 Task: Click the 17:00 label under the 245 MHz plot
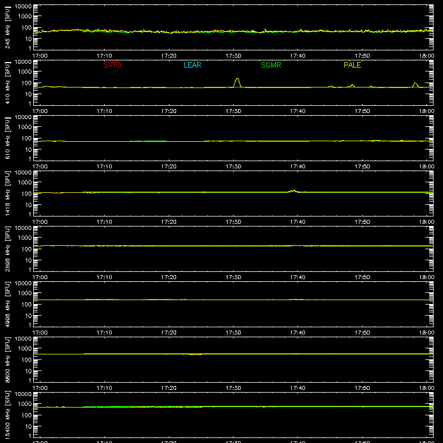40,56
